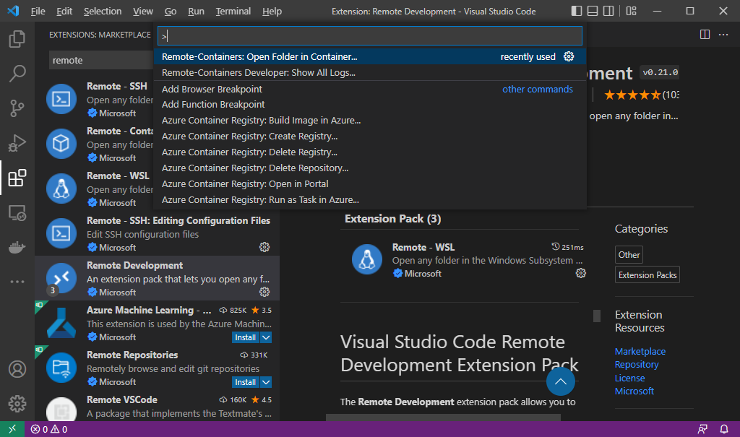Click the Extension Packs category tag
The image size is (740, 437).
(x=647, y=274)
